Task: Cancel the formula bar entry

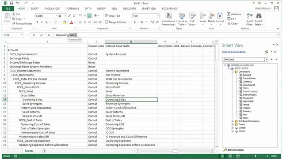Action: click(x=34, y=35)
